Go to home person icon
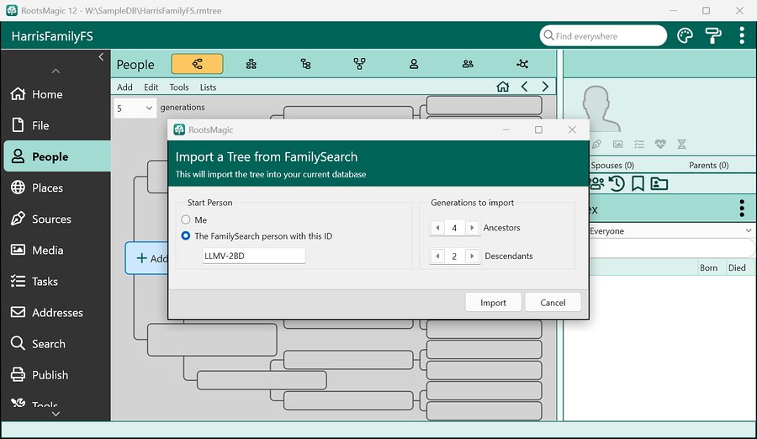Image resolution: width=757 pixels, height=439 pixels. click(503, 87)
